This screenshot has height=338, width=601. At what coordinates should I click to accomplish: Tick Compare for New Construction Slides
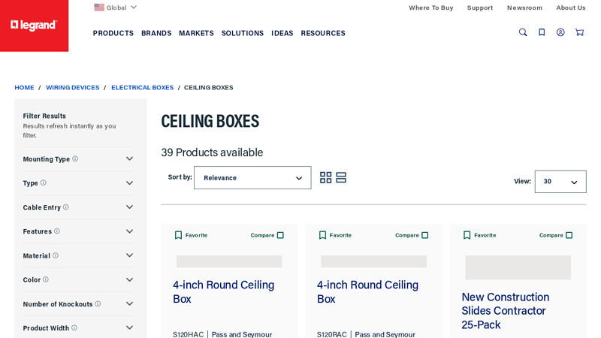tap(569, 235)
